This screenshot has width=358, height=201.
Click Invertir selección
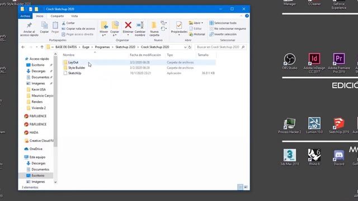(x=223, y=34)
